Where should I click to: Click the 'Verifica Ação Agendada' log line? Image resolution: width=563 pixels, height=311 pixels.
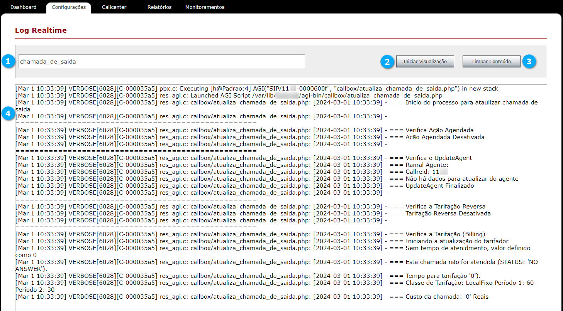pyautogui.click(x=244, y=130)
